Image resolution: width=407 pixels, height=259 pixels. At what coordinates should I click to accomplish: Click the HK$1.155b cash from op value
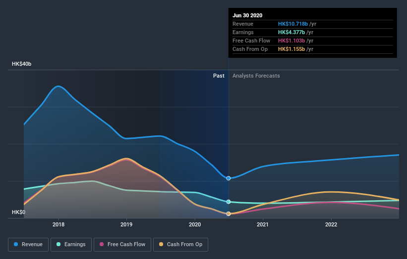click(x=291, y=49)
